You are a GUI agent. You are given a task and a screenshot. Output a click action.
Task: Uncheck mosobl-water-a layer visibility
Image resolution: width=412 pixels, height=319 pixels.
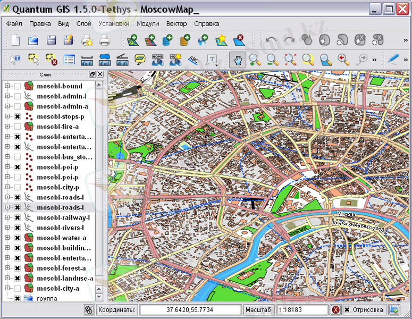(x=18, y=238)
